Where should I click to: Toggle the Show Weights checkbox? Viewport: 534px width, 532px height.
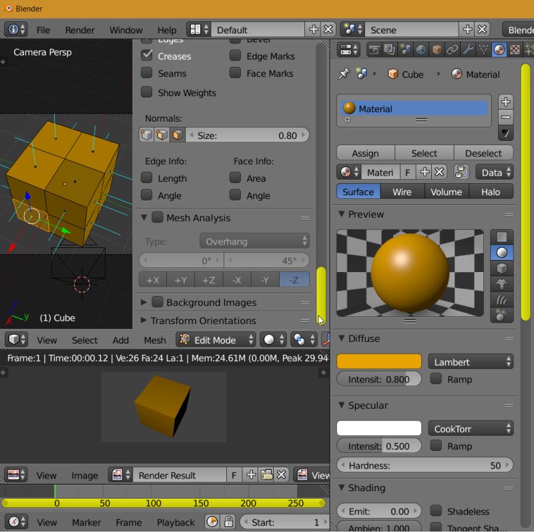146,93
